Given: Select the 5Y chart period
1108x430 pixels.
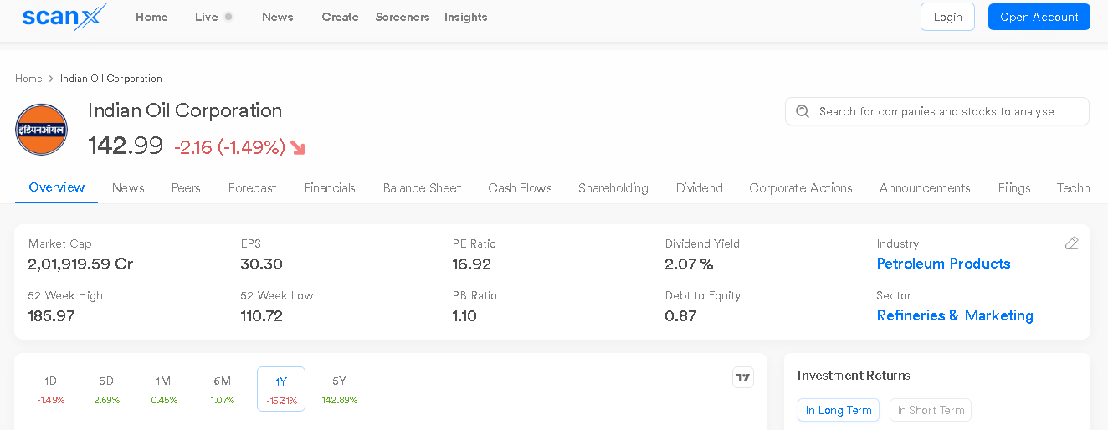Looking at the screenshot, I should point(339,389).
